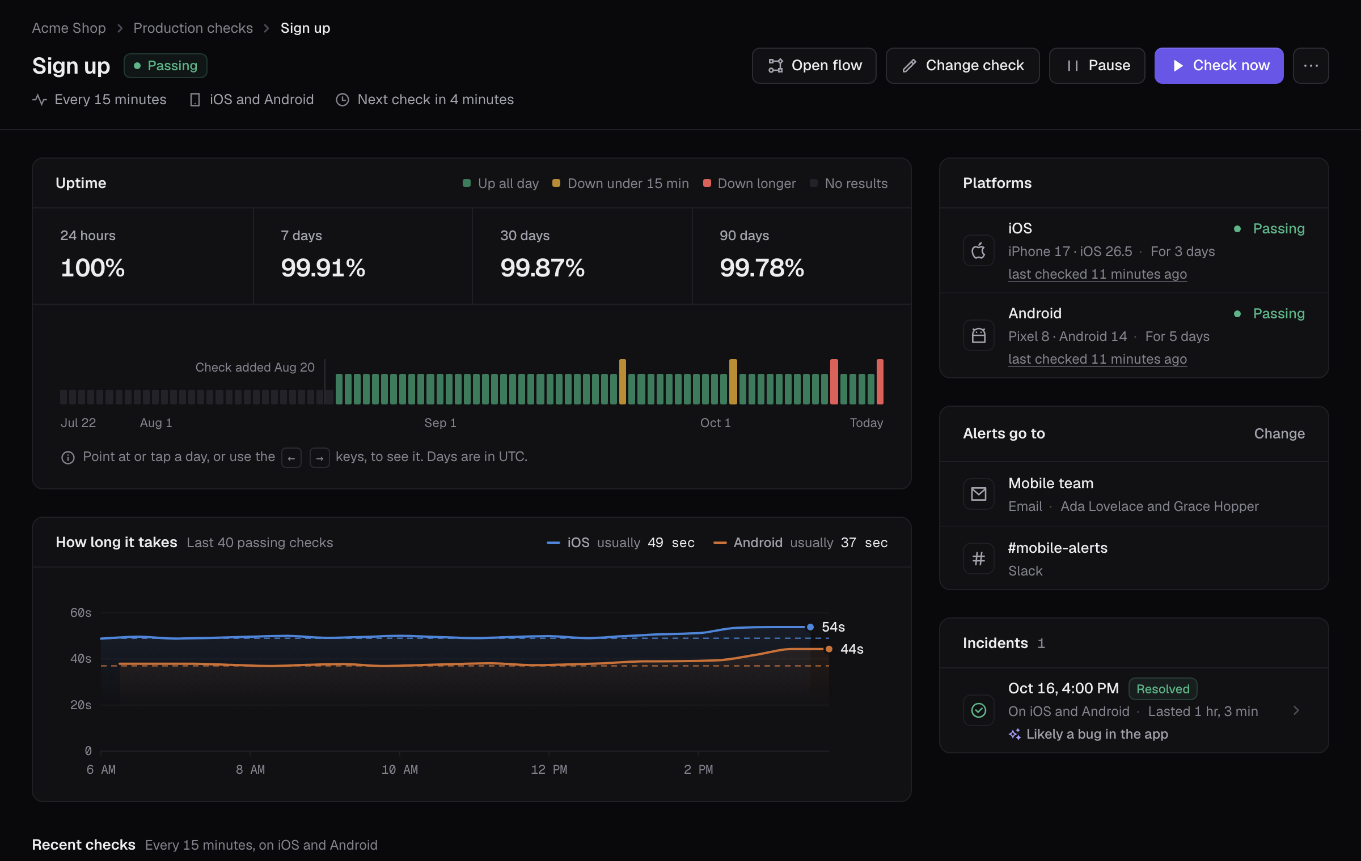This screenshot has height=861, width=1361.
Task: Click the left arrow key hint
Action: pos(291,458)
